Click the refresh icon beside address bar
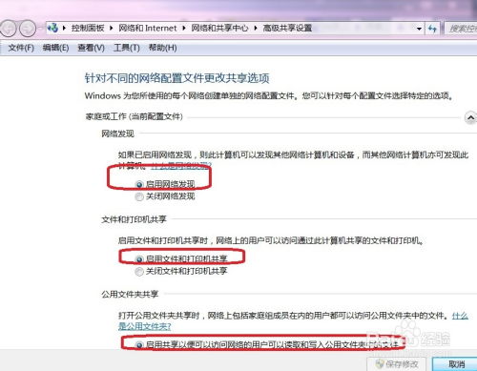Viewport: 477px width, 371px height. click(x=432, y=29)
